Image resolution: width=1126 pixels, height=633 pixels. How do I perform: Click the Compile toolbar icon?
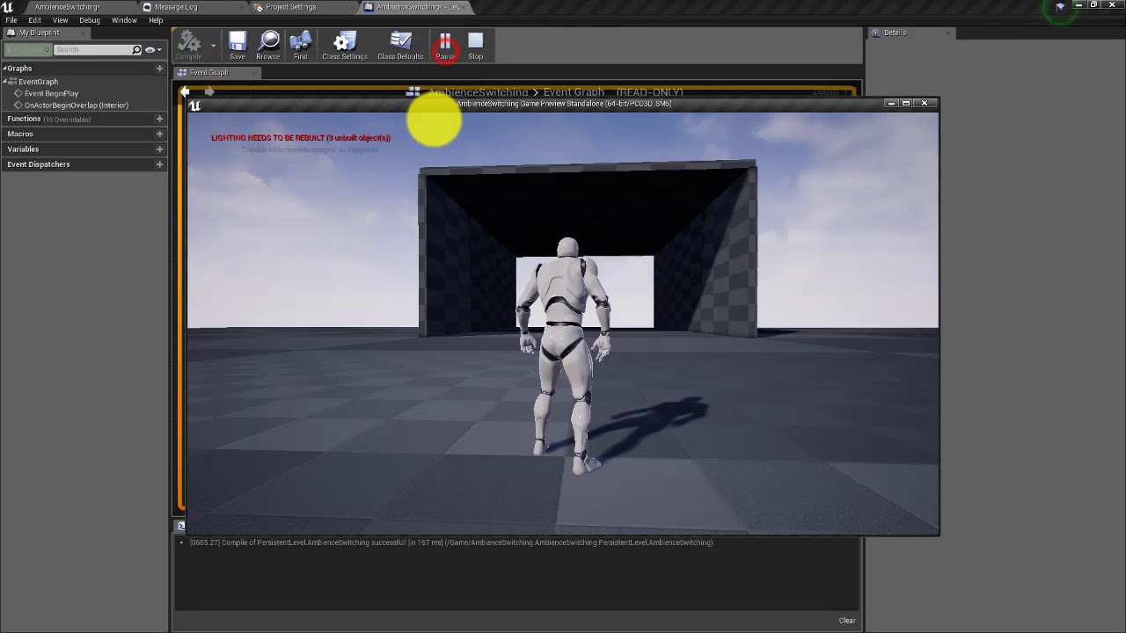[188, 46]
